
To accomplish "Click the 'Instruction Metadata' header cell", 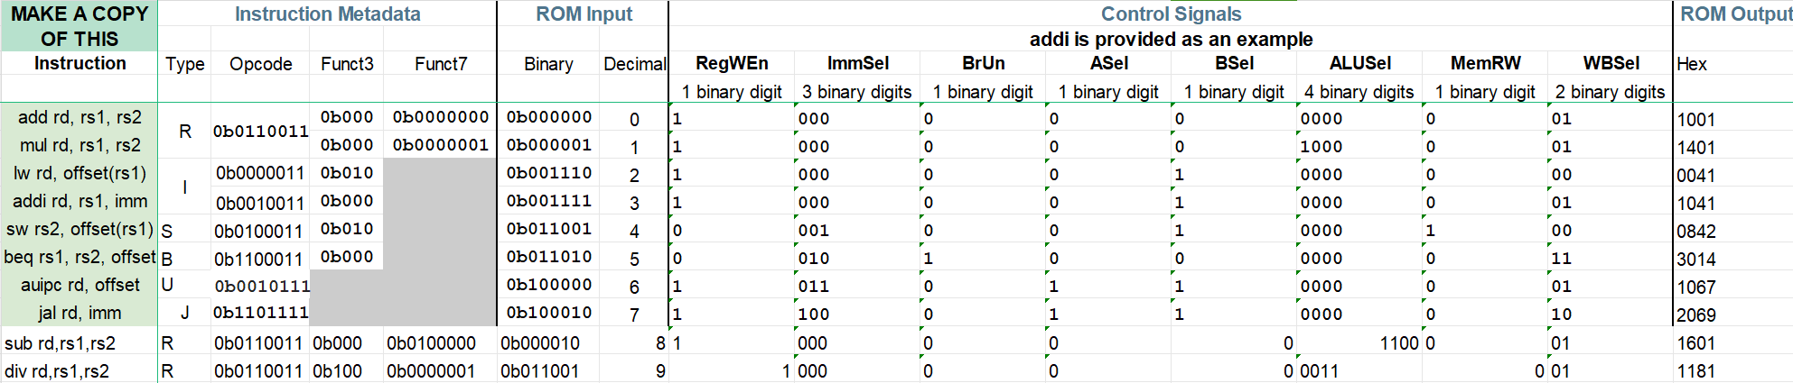I will 327,14.
